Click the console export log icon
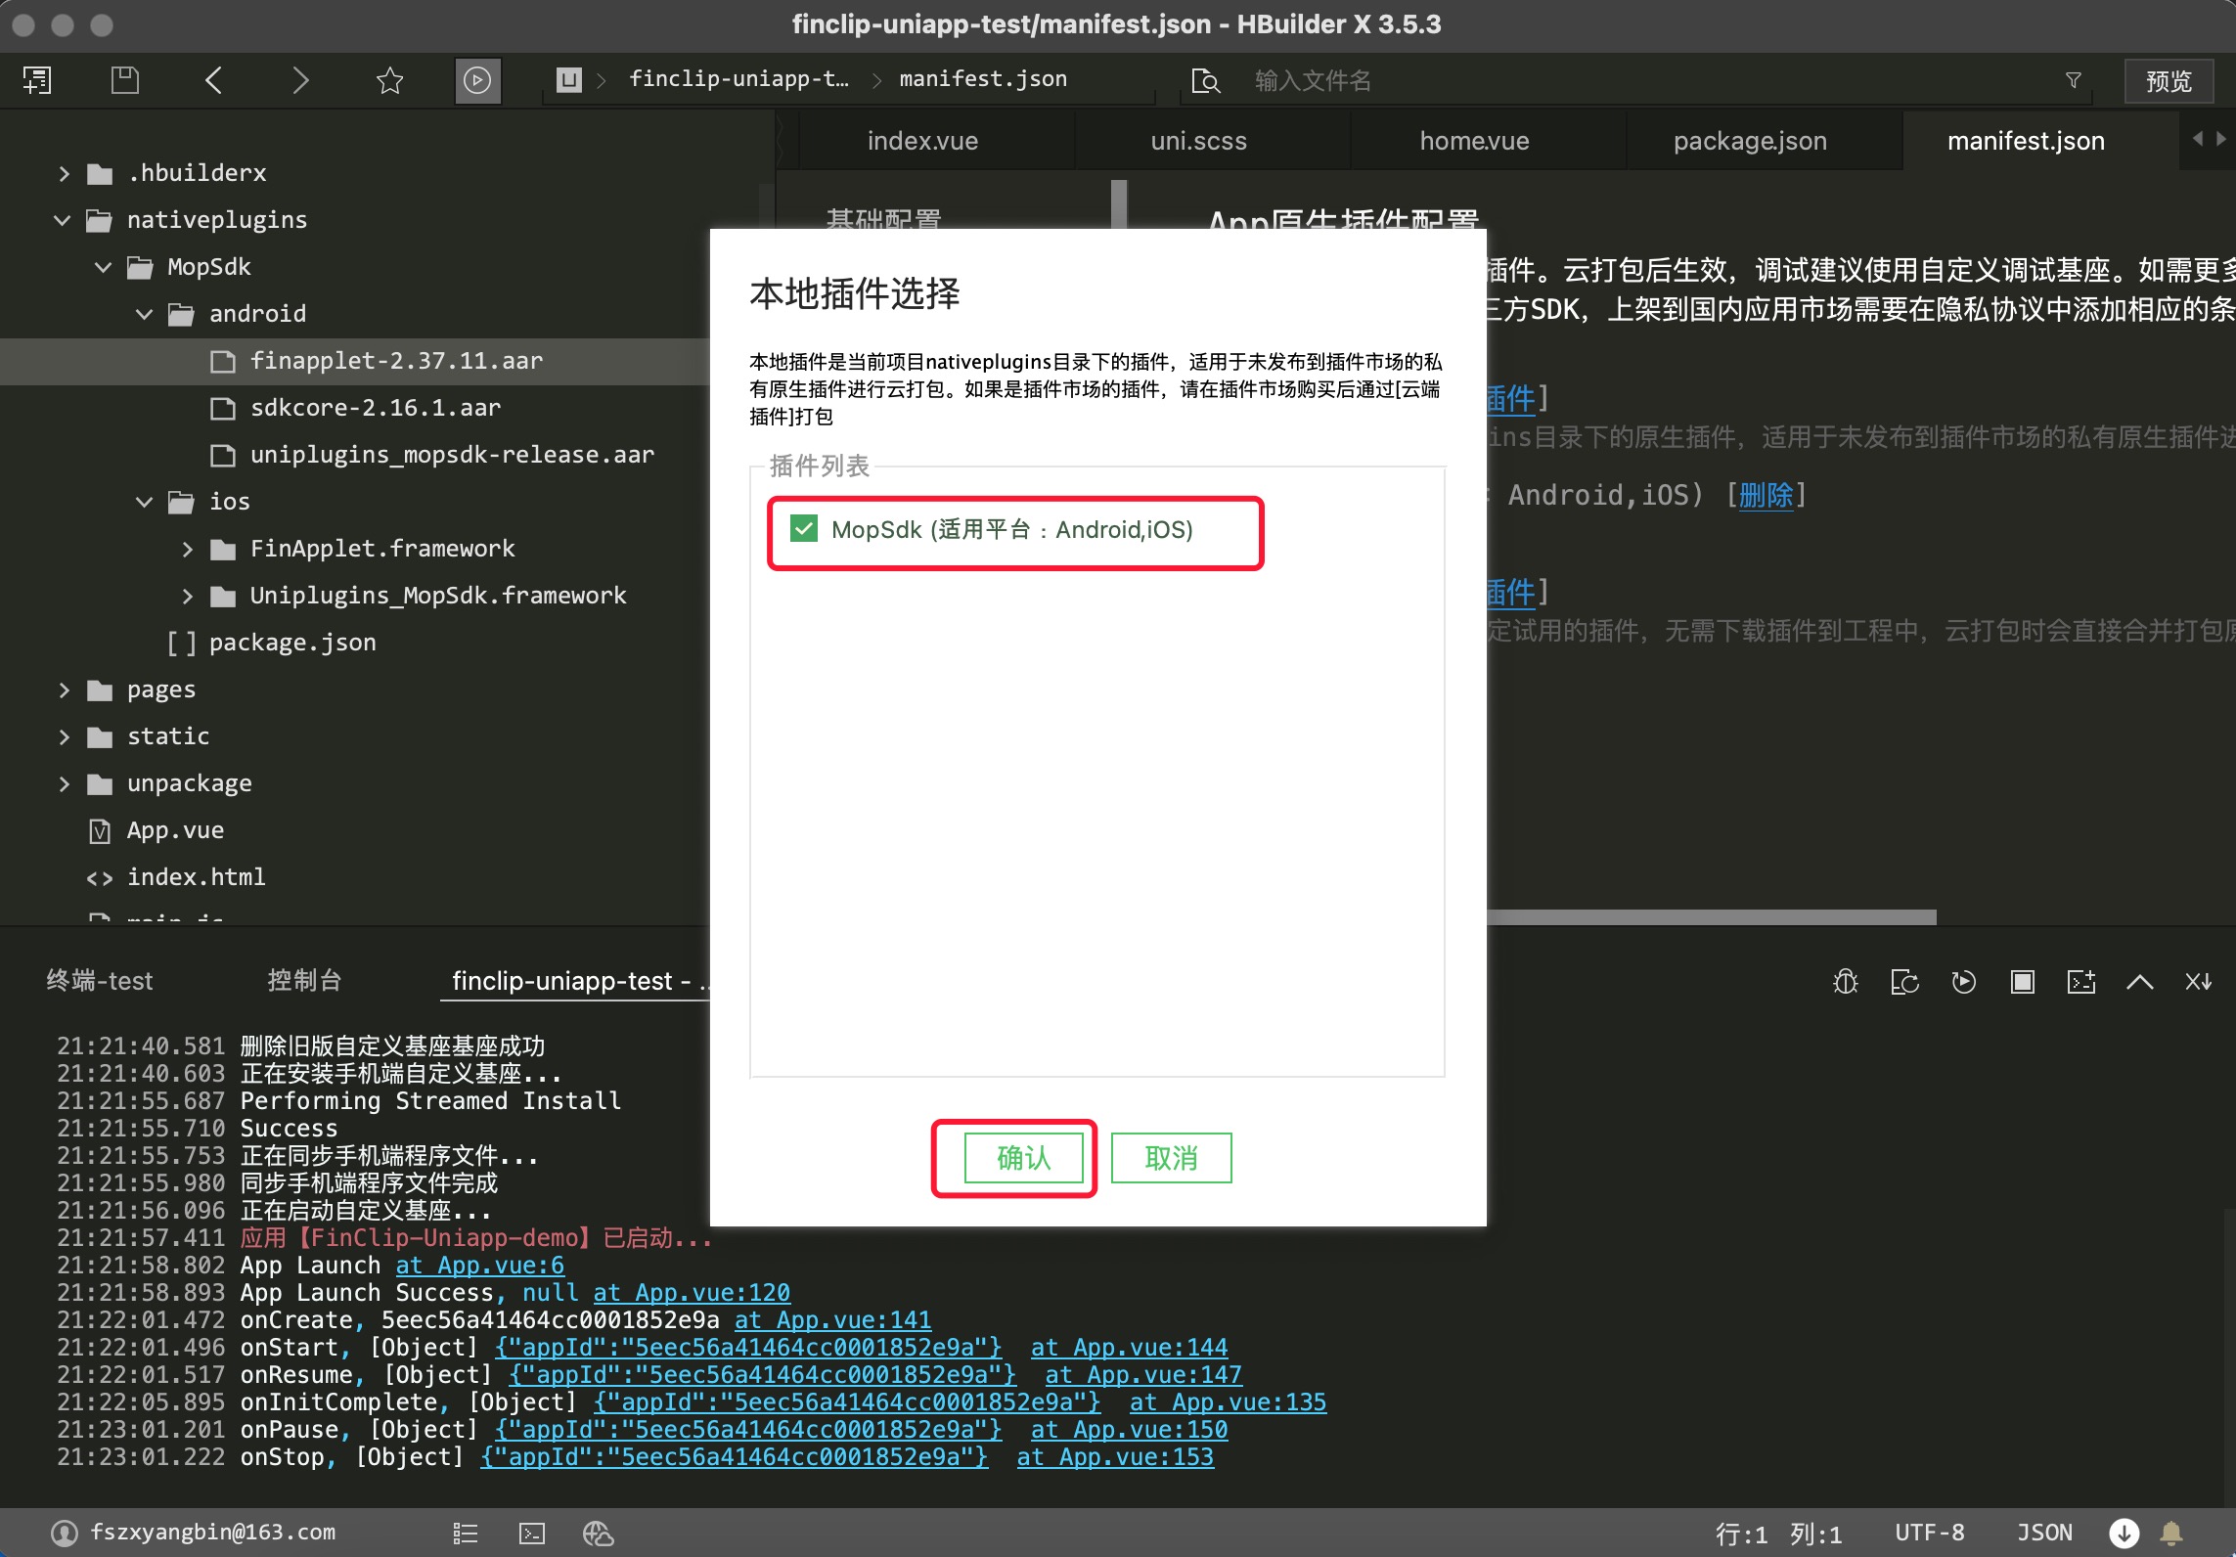The image size is (2236, 1557). click(x=2080, y=981)
